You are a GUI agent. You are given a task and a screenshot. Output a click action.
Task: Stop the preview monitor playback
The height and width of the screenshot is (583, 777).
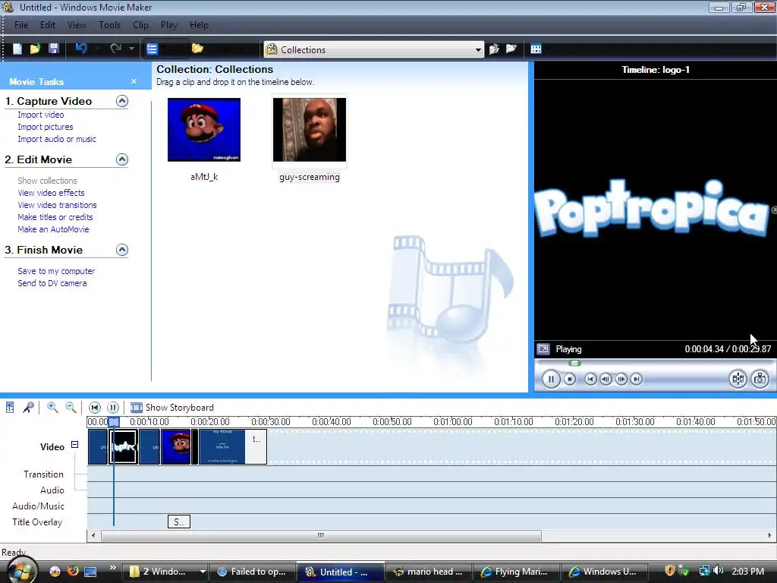570,380
